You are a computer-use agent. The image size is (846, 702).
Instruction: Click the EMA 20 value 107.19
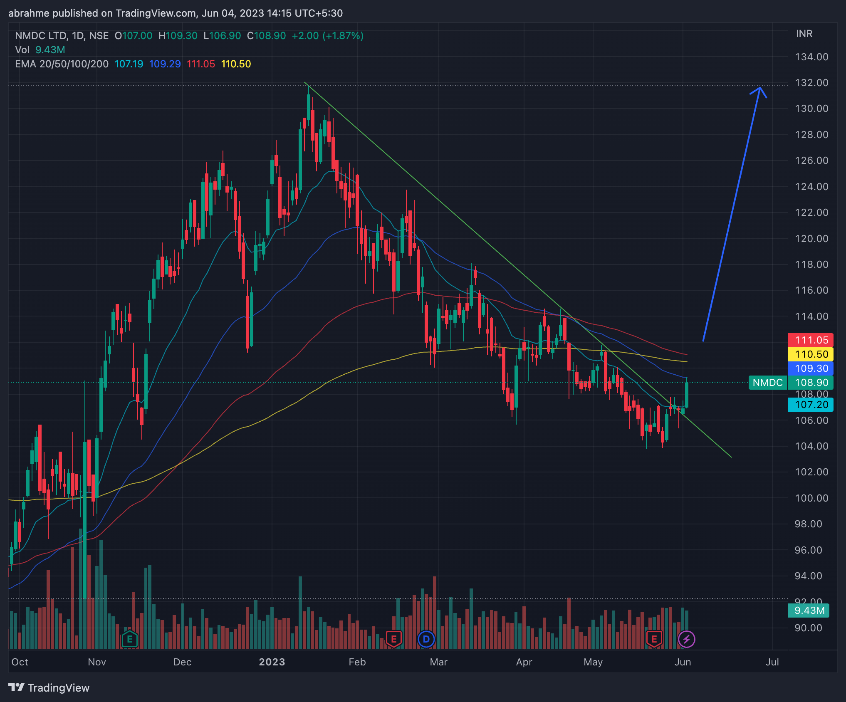point(129,64)
